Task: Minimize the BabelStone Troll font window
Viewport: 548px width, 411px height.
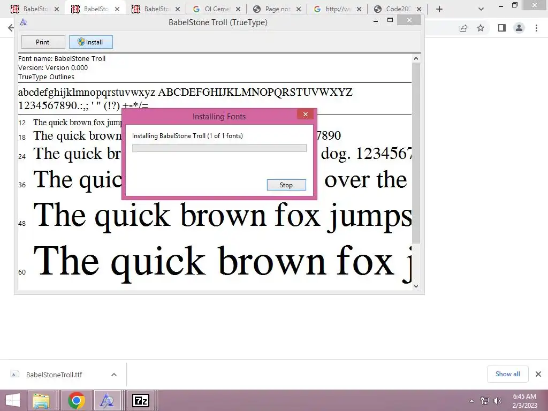Action: click(x=376, y=21)
